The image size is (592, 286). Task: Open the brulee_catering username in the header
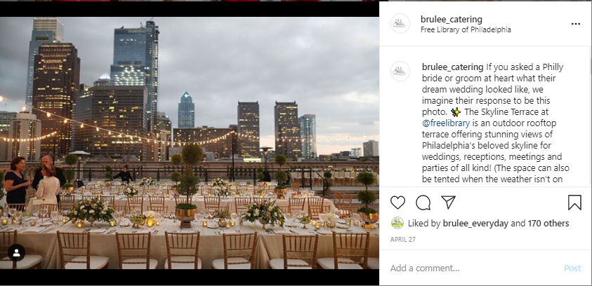tap(451, 19)
